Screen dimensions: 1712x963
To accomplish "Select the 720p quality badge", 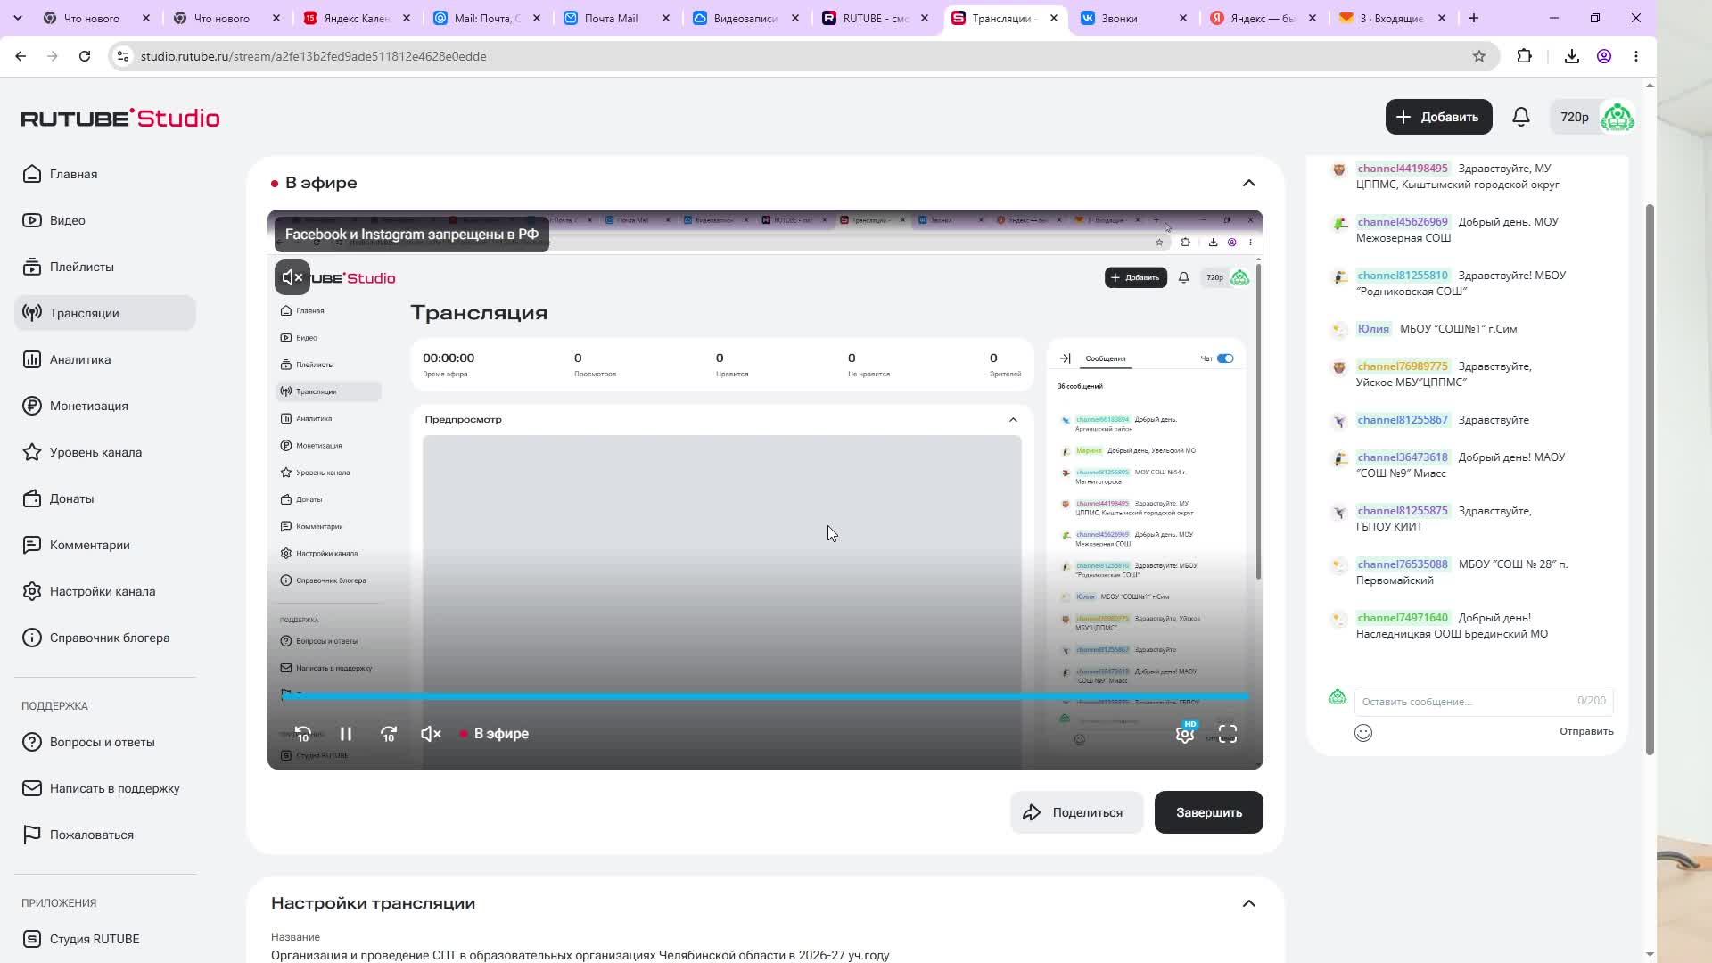I will (x=1574, y=117).
